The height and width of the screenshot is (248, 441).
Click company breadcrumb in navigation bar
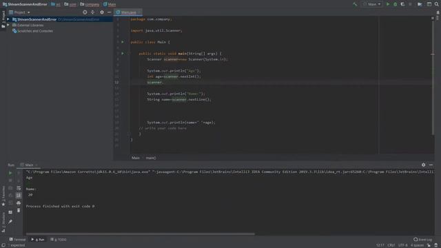point(90,4)
